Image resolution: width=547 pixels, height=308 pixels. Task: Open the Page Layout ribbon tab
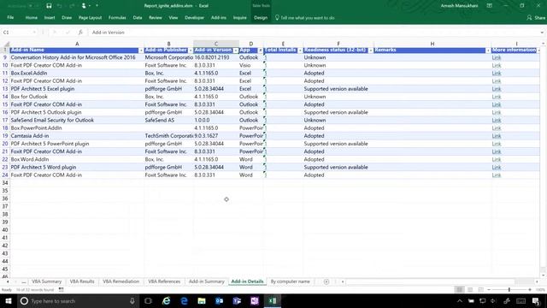[90, 17]
